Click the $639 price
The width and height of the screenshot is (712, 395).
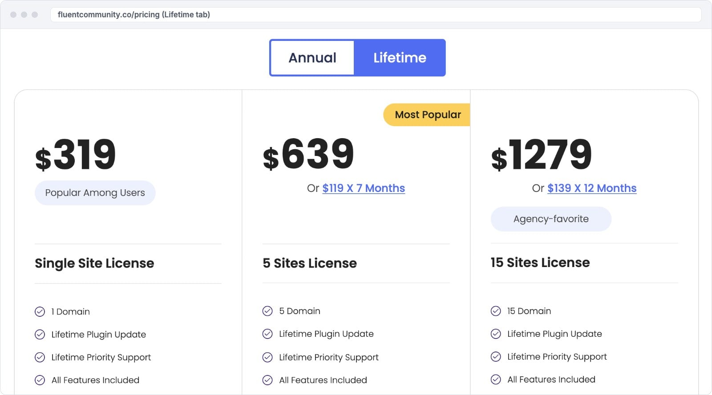click(x=308, y=154)
